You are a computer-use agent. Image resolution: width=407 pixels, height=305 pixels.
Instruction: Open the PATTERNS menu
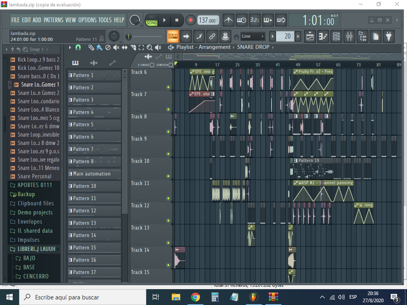click(53, 20)
